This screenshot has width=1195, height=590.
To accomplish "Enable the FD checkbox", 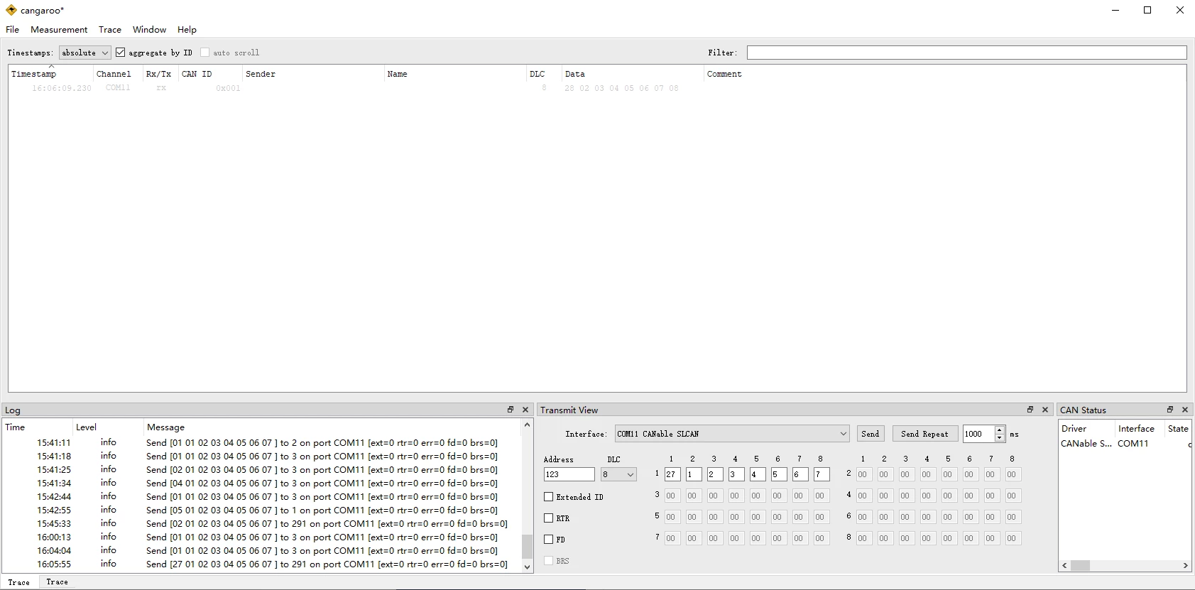I will tap(548, 540).
